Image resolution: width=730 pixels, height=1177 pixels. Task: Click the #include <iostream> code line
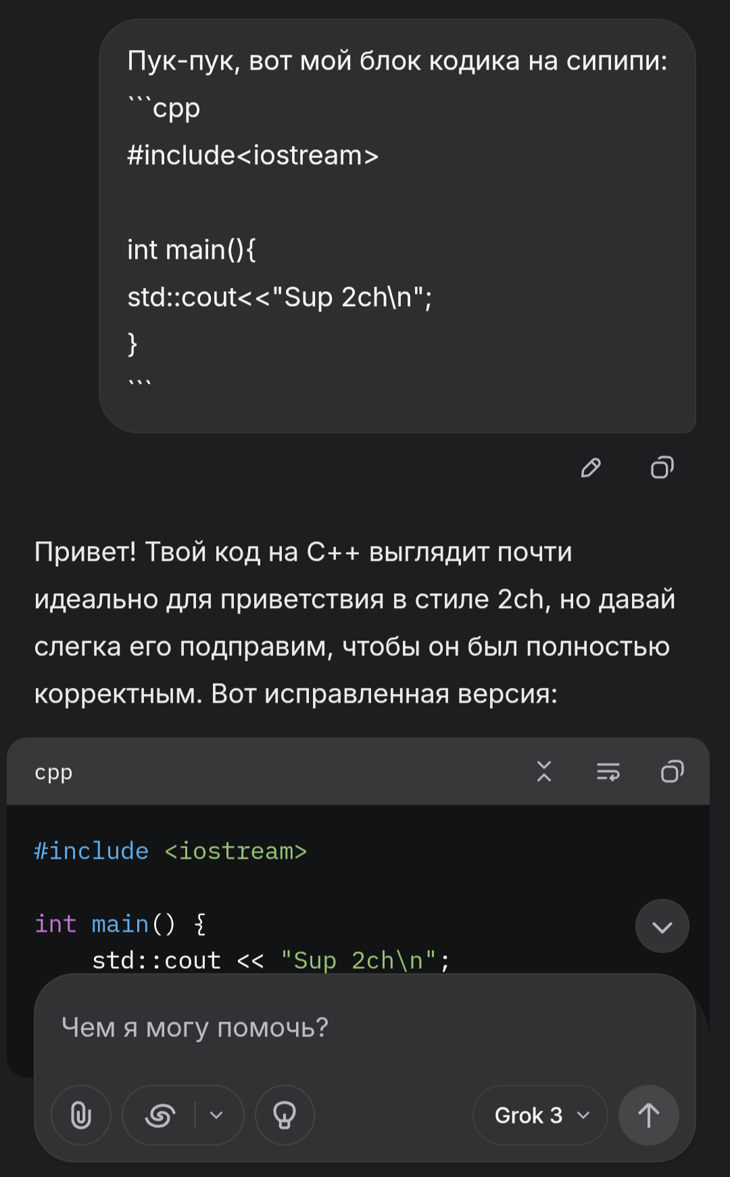point(170,851)
